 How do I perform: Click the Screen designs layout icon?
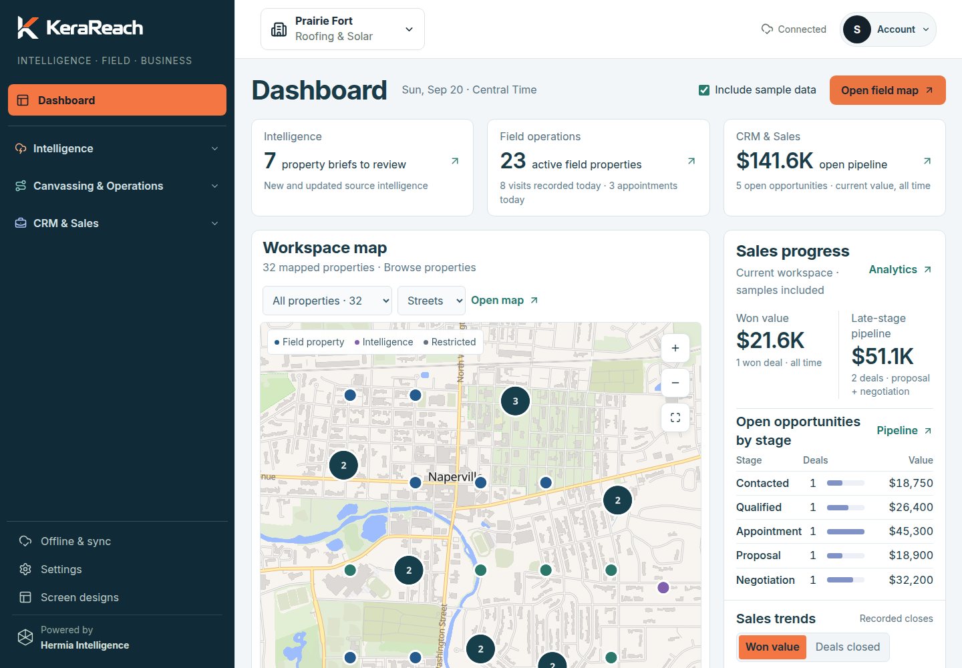pyautogui.click(x=25, y=597)
